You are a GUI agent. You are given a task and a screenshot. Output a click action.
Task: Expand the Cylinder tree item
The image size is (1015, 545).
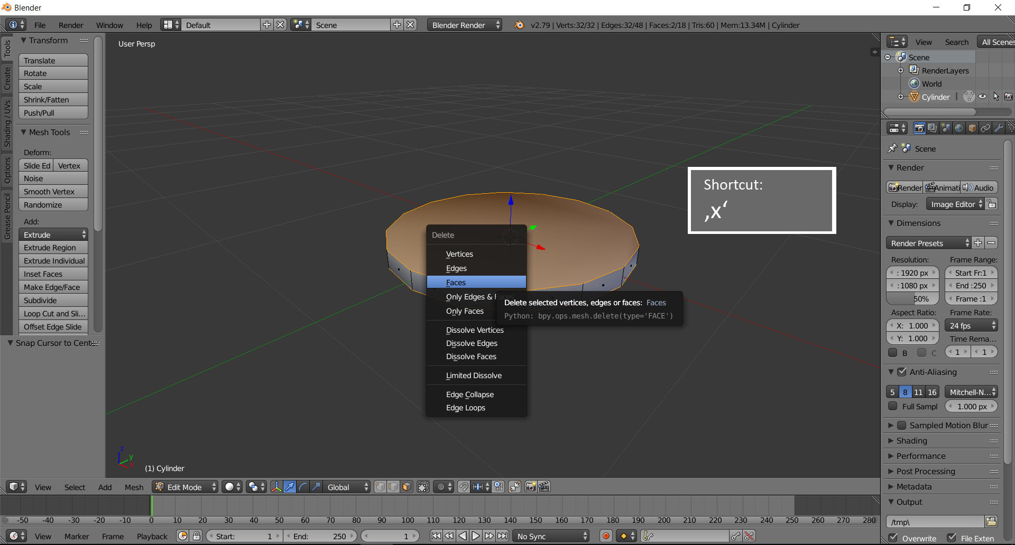901,97
